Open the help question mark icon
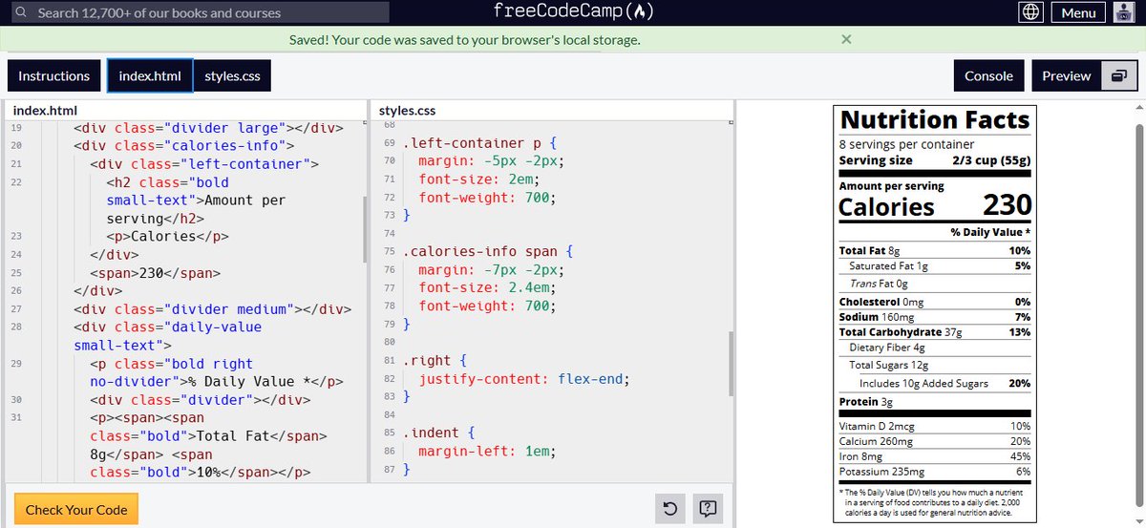 pos(708,509)
